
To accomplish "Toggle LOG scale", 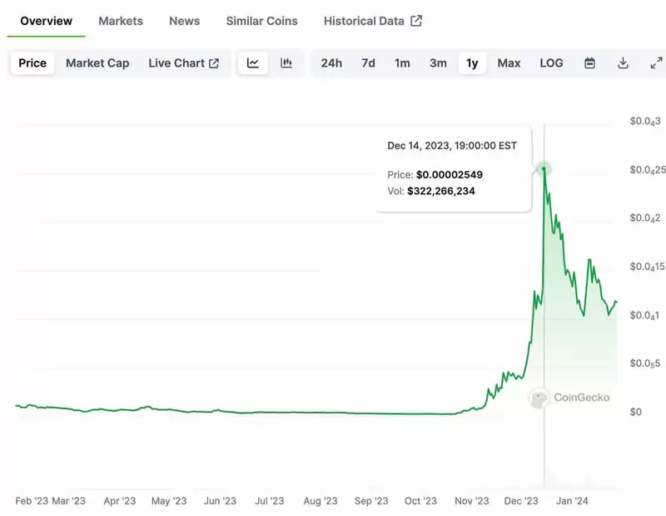I will (x=551, y=63).
